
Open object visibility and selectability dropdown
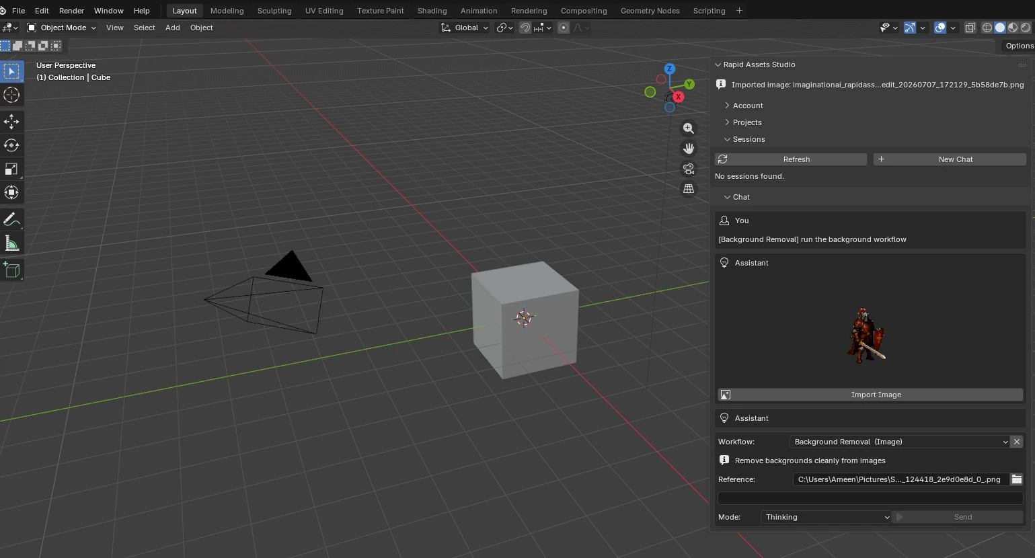889,28
